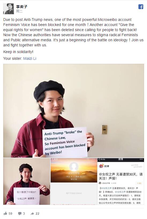Click the back arrow next to Atrás

click(x=99, y=159)
